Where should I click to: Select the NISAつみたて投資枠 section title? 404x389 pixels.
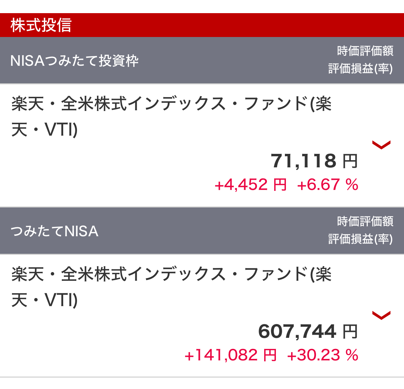coord(74,61)
